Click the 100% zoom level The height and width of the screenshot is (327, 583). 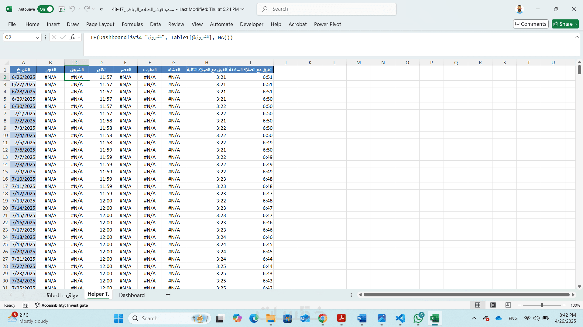tap(575, 305)
